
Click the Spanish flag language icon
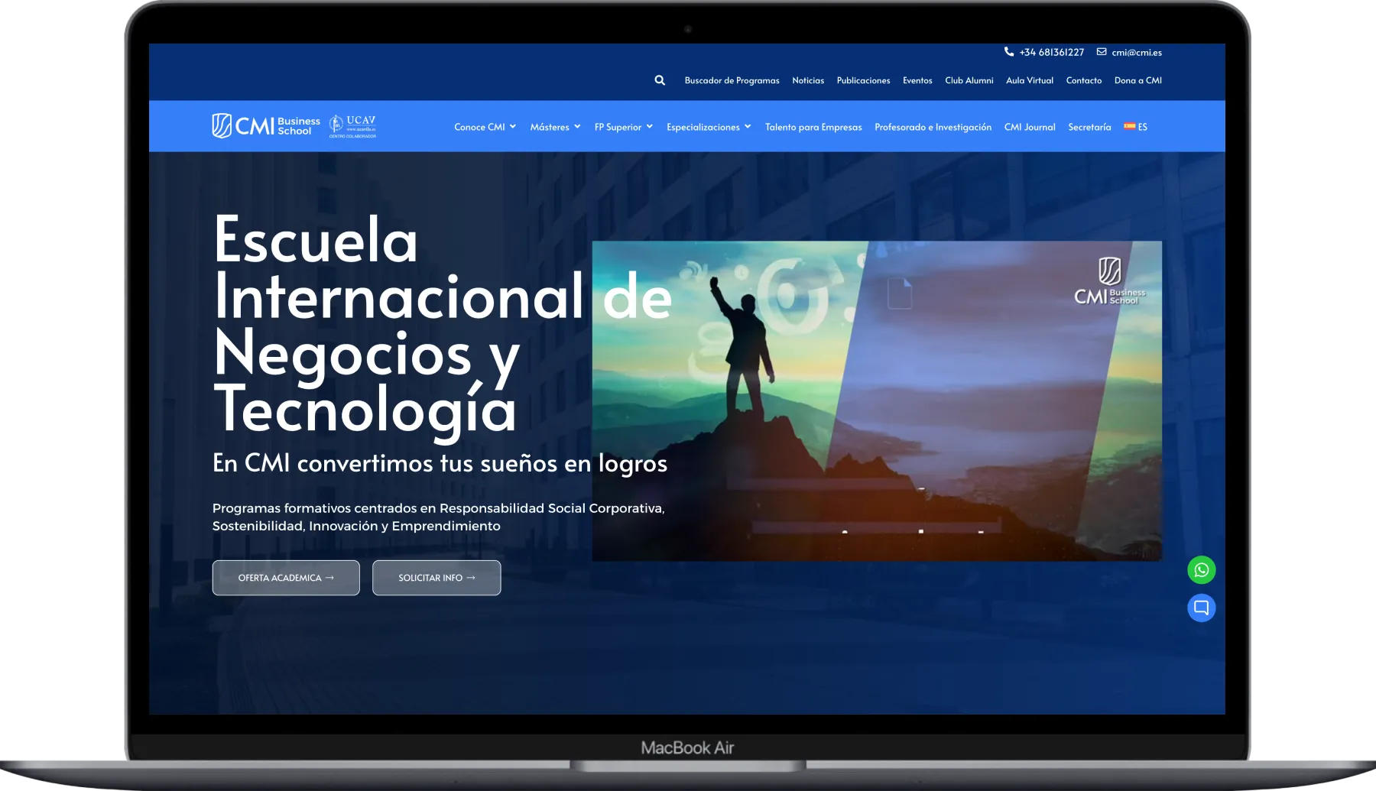point(1129,127)
